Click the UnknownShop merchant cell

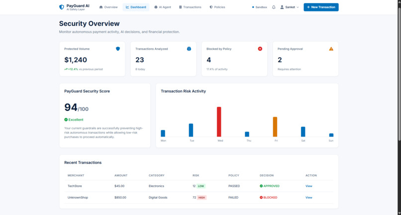point(78,198)
